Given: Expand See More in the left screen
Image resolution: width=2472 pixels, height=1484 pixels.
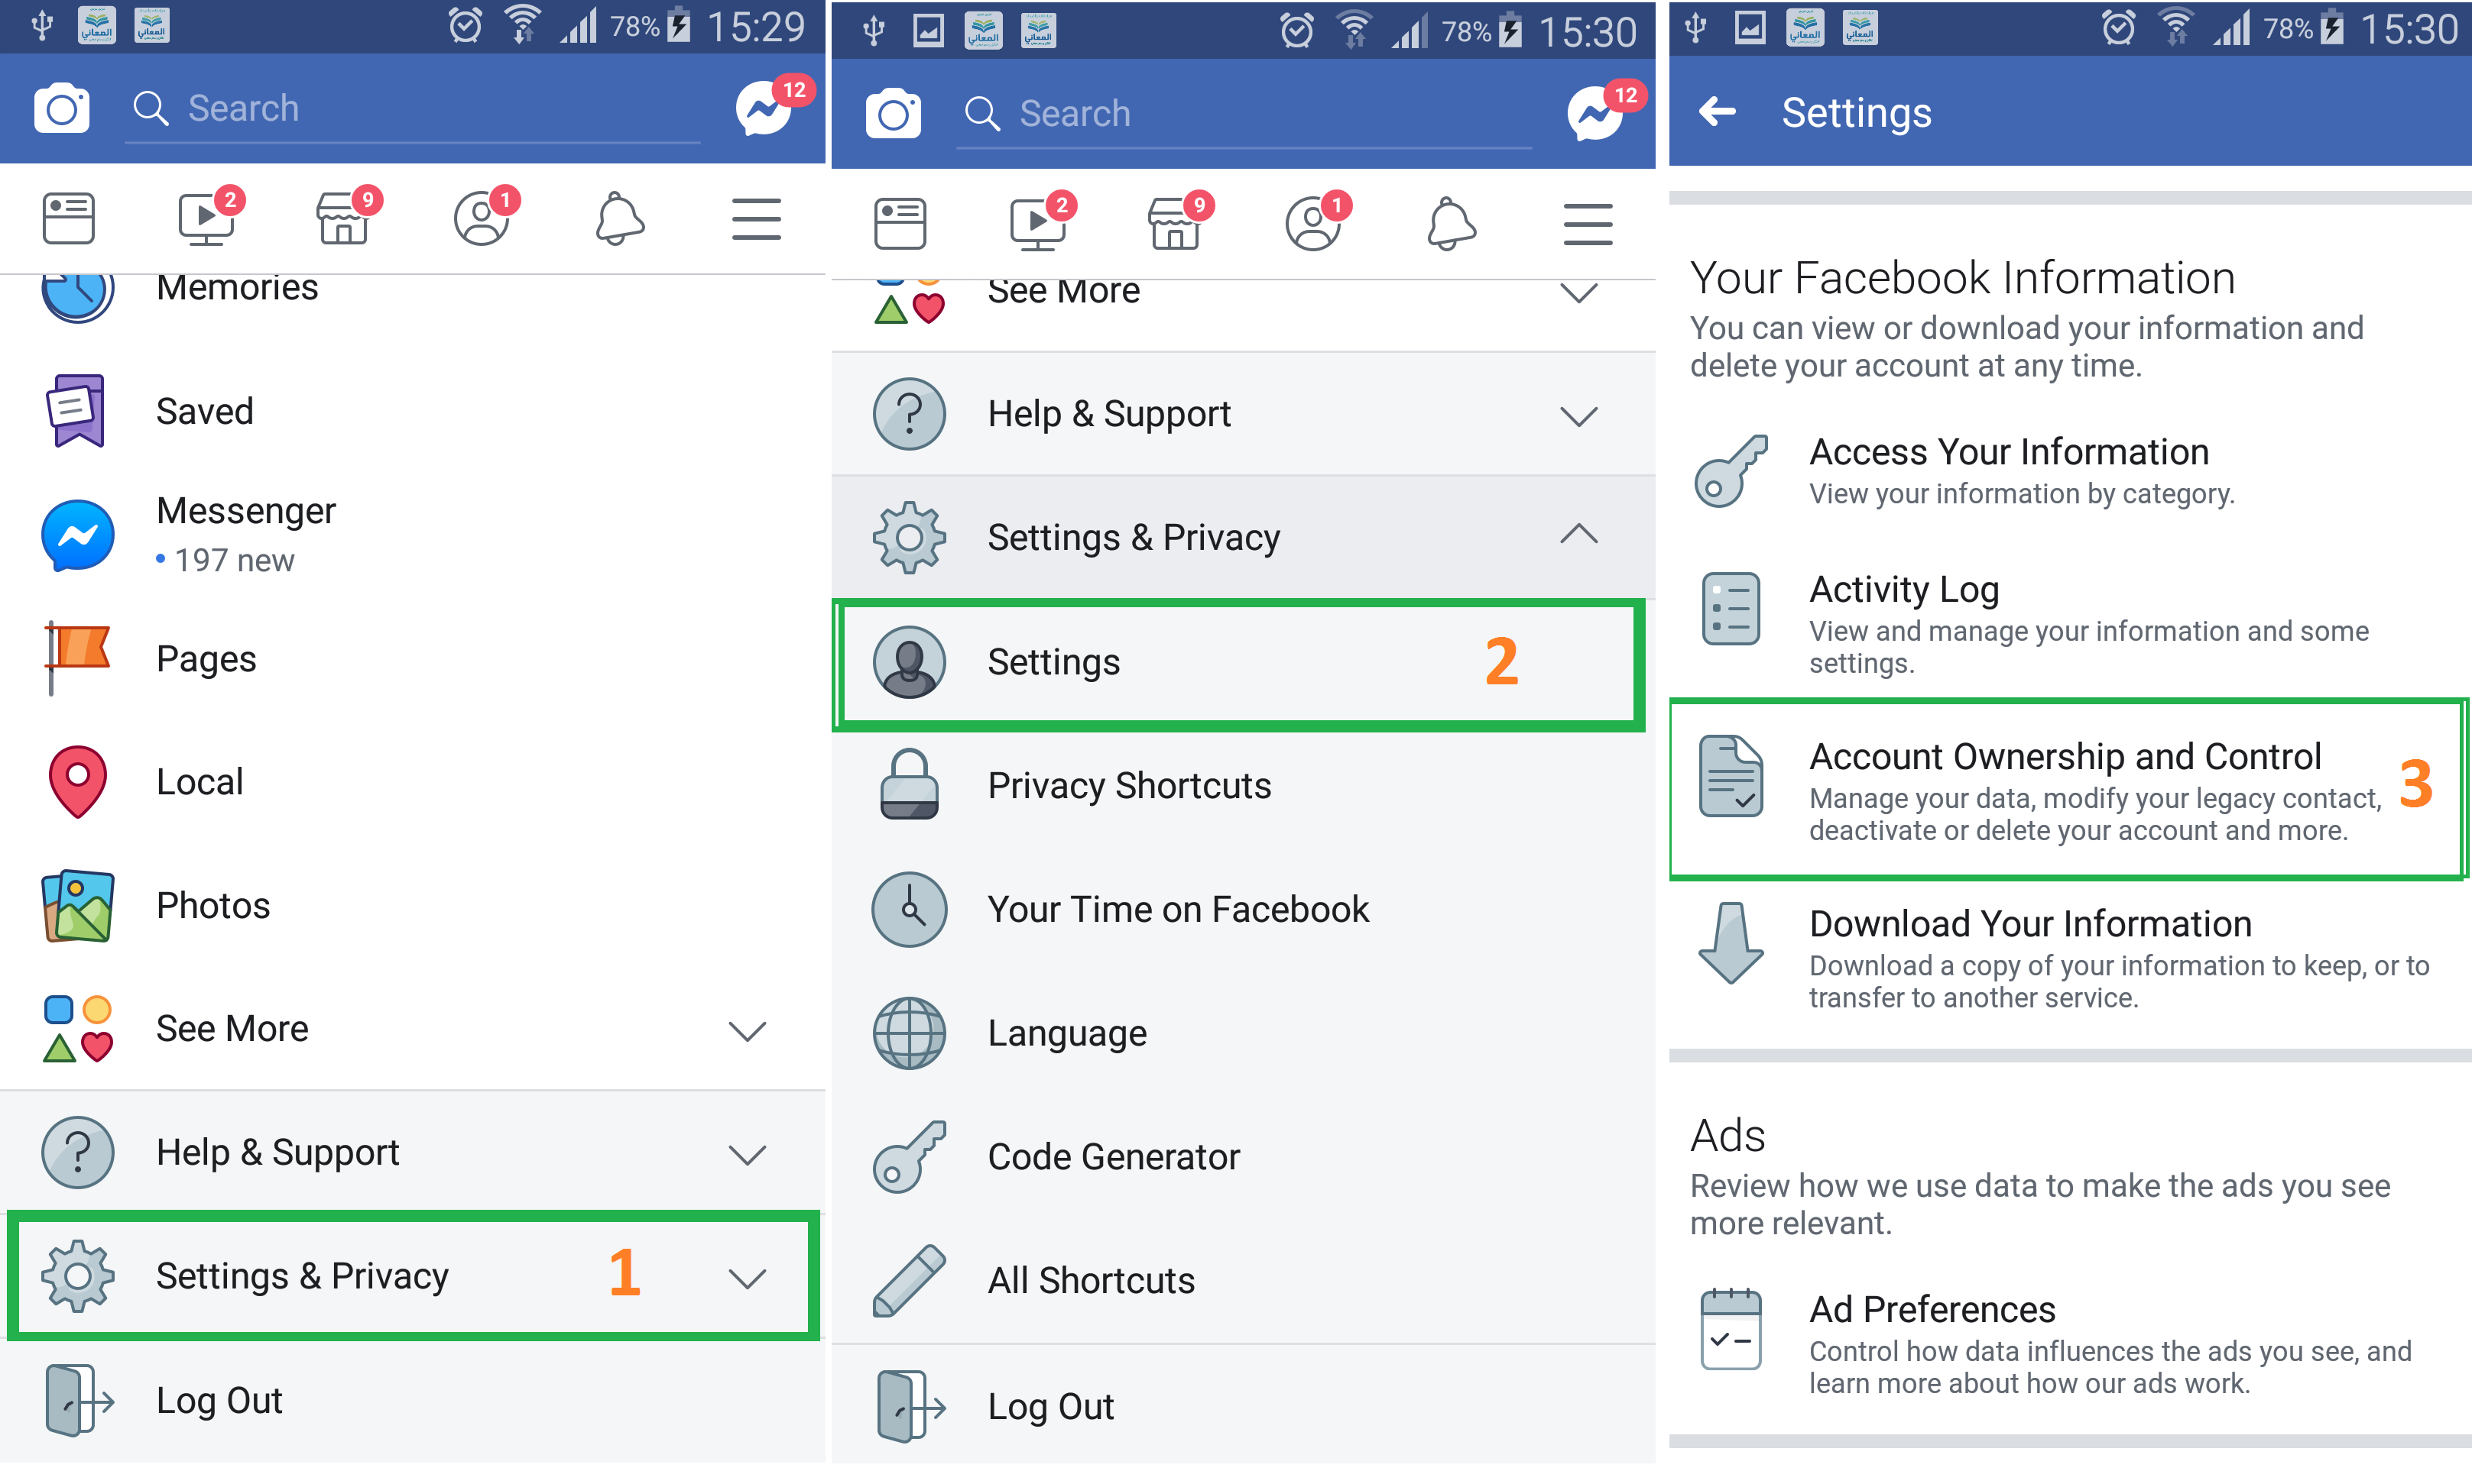Looking at the screenshot, I should pos(412,1028).
